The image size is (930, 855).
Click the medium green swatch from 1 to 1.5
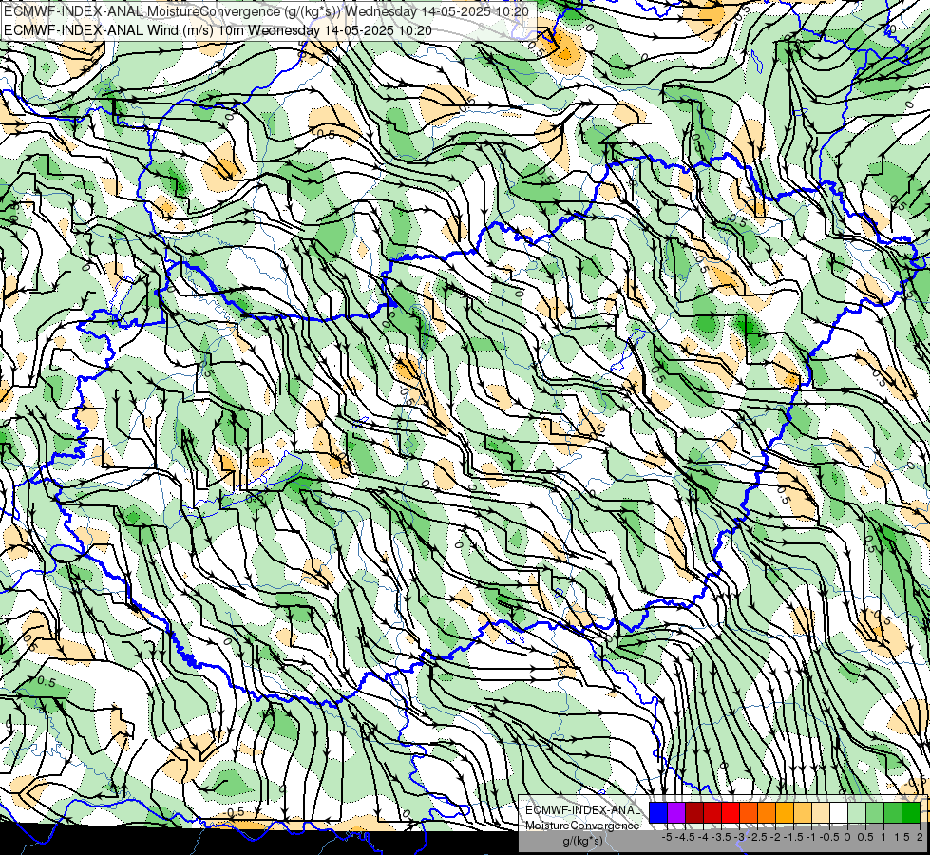[x=893, y=813]
